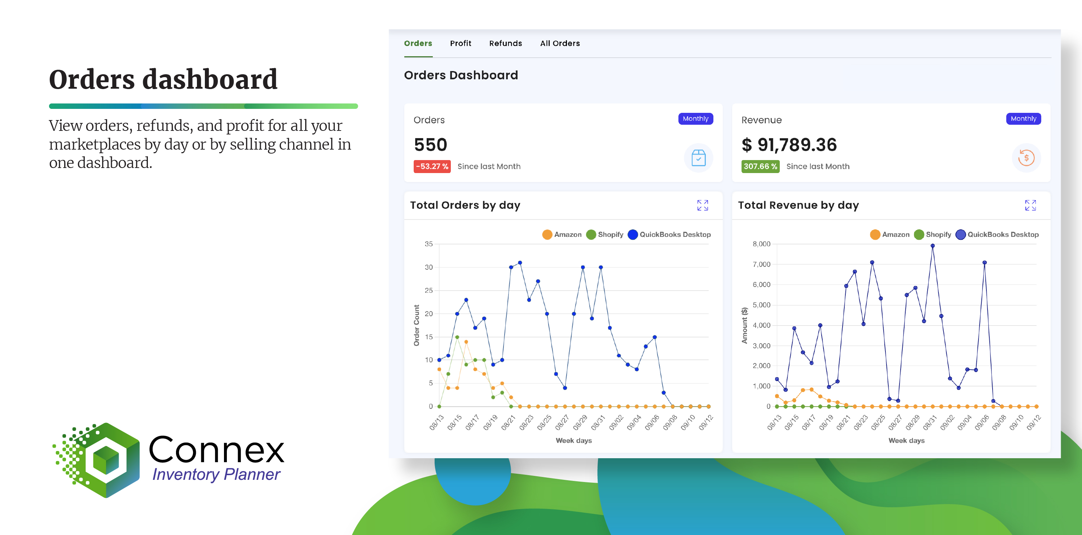1082x535 pixels.
Task: Toggle Amazon series in Total Revenue chart legend
Action: click(x=890, y=234)
